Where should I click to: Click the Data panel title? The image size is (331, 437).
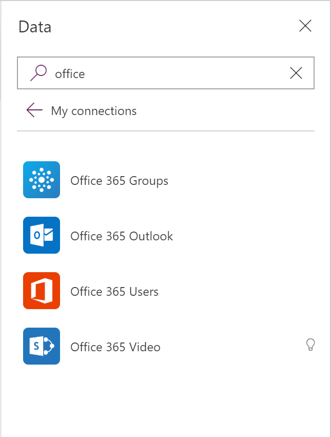[x=35, y=27]
